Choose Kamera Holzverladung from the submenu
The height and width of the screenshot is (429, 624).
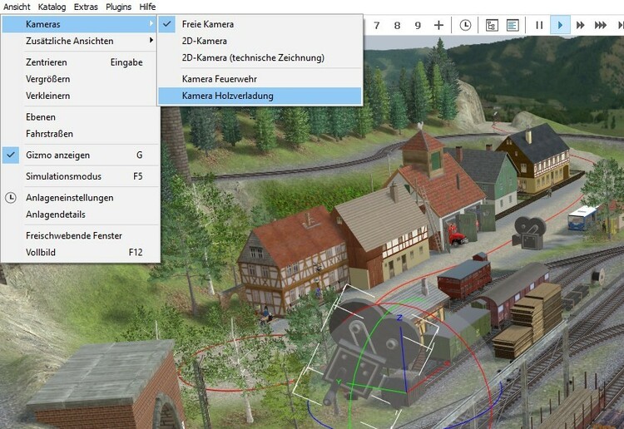227,96
